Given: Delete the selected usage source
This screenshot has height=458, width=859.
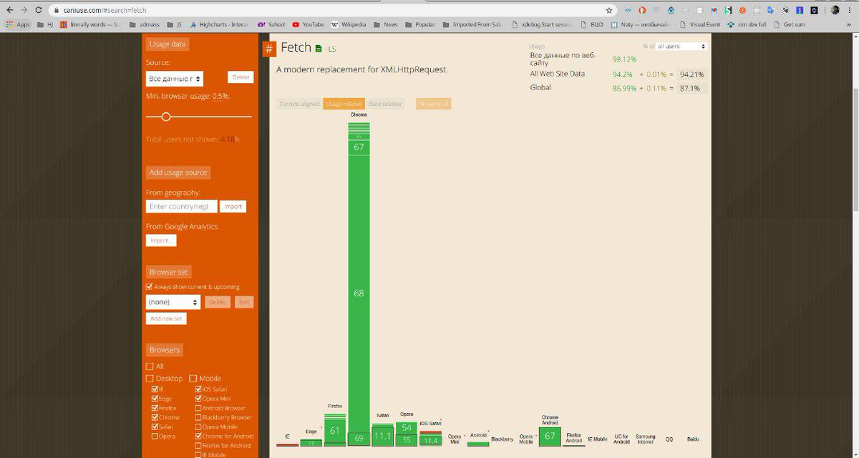Looking at the screenshot, I should pos(241,77).
